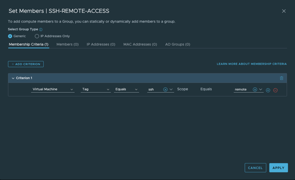Select the Generic group type
Viewport: 295px width, 180px height.
tap(10, 36)
